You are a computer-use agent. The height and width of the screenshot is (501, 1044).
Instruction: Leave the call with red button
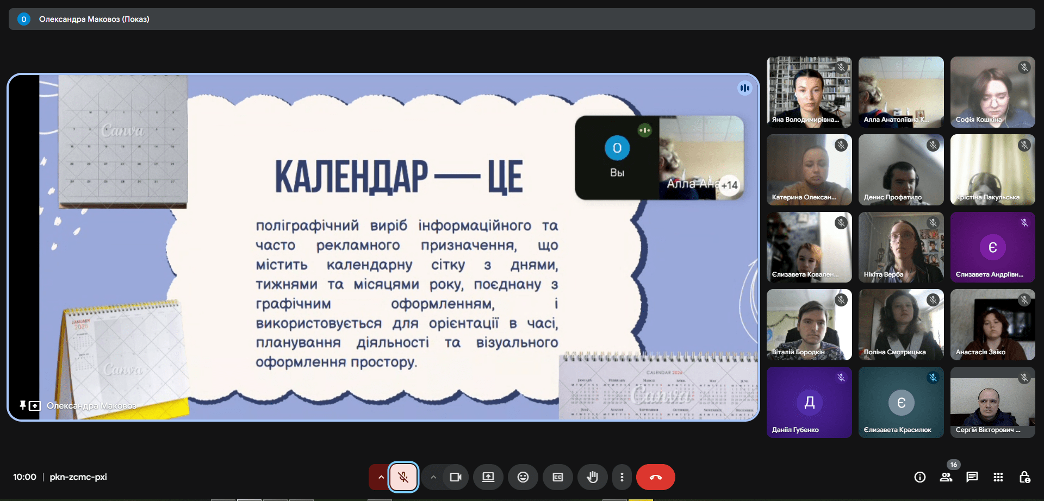click(x=655, y=477)
